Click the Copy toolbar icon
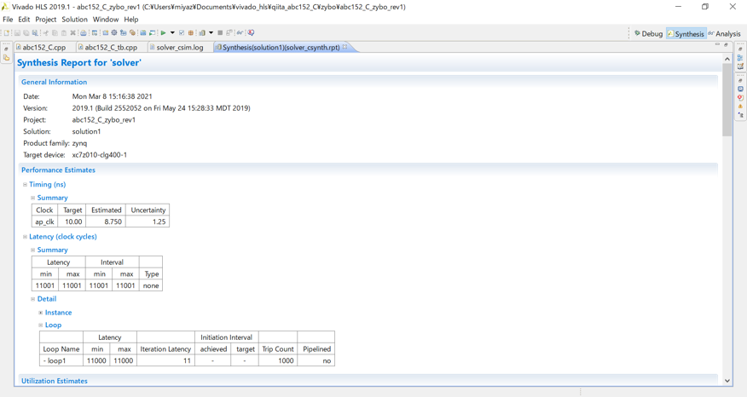Image resolution: width=747 pixels, height=397 pixels. pos(55,33)
